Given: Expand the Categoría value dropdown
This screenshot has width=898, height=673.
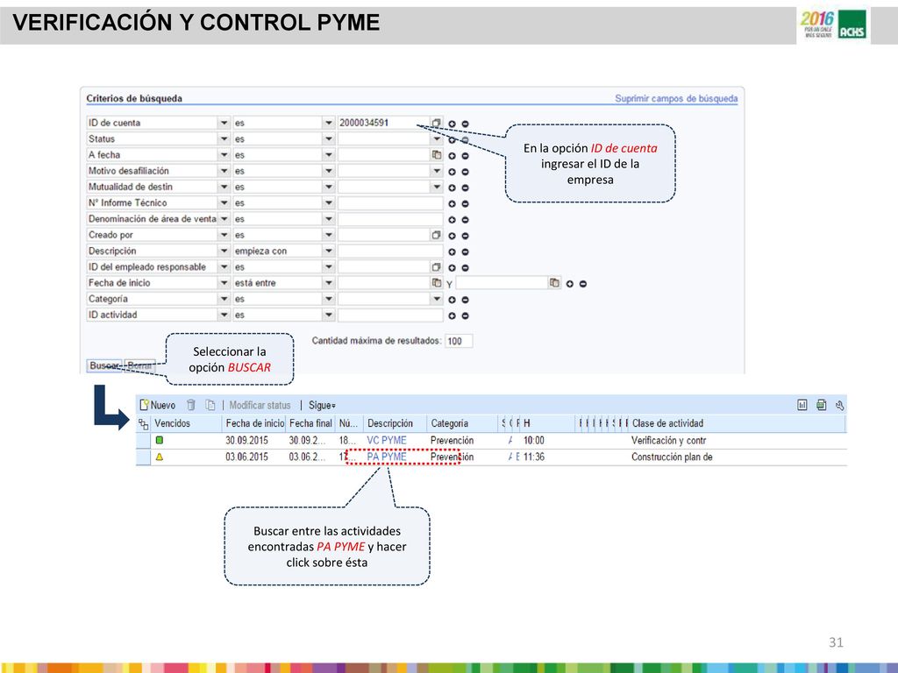Looking at the screenshot, I should pos(437,300).
